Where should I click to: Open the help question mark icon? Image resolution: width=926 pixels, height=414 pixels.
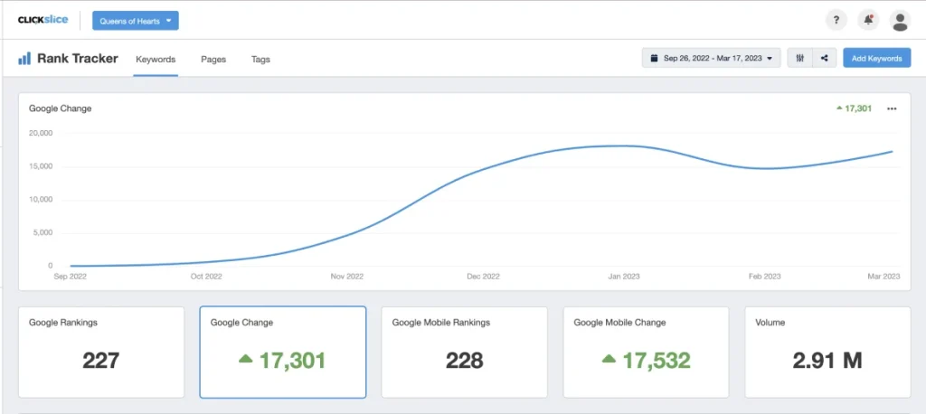[836, 21]
